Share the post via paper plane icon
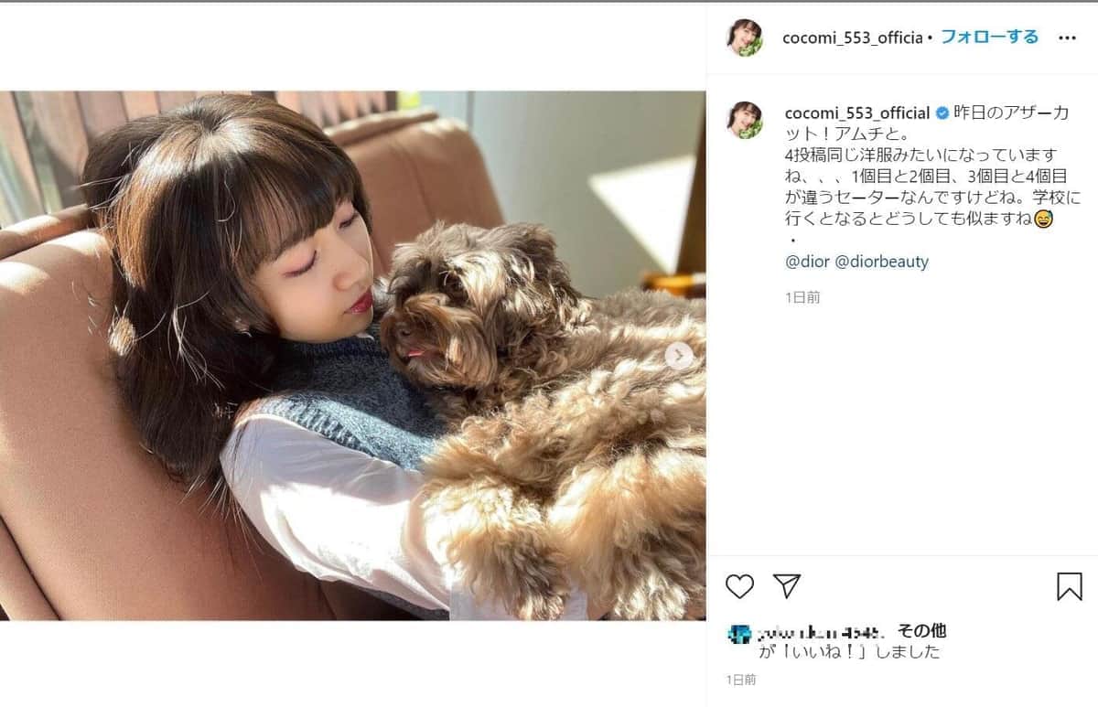The height and width of the screenshot is (707, 1098). pos(787,586)
